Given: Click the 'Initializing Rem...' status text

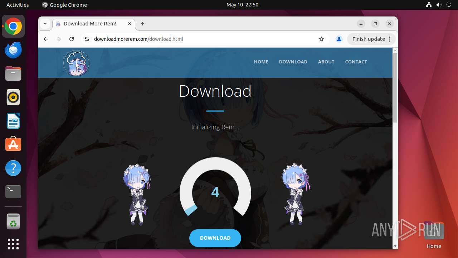Looking at the screenshot, I should (x=215, y=127).
